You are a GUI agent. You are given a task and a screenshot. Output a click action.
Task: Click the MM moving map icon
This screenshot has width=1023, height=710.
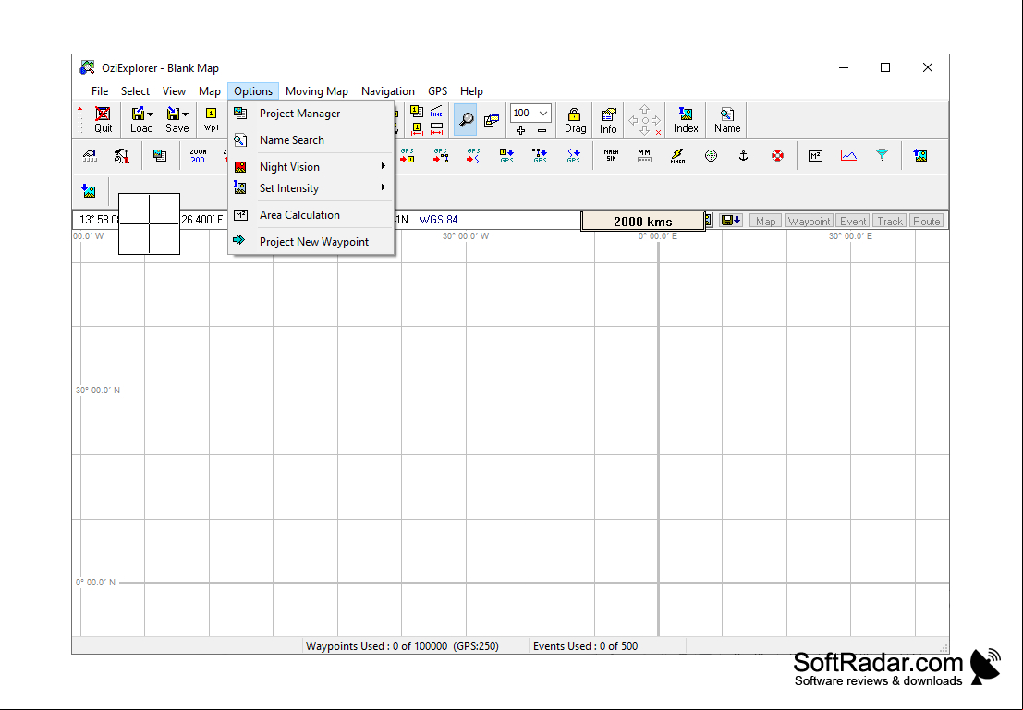point(644,156)
